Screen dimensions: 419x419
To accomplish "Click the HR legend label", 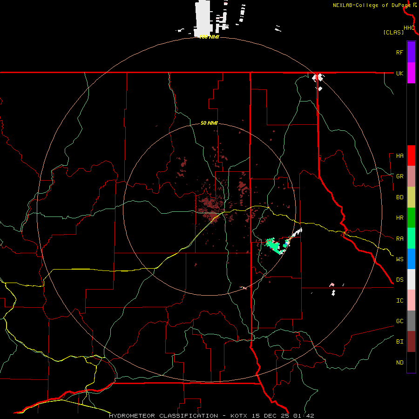I will (x=399, y=218).
